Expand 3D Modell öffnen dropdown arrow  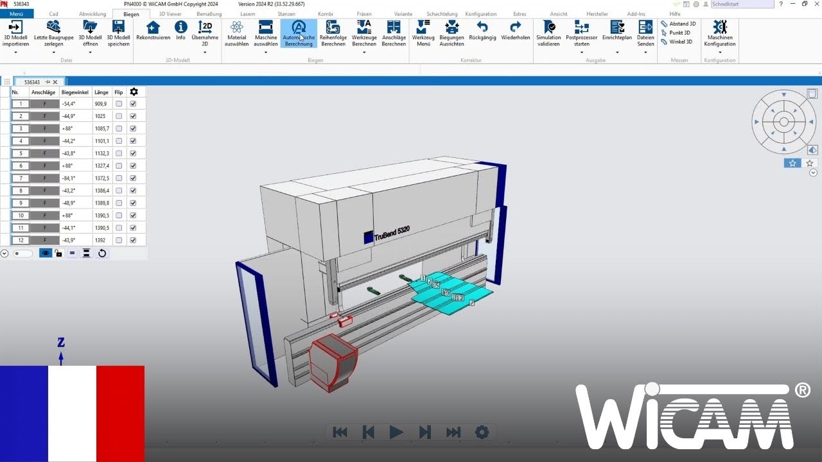[90, 53]
